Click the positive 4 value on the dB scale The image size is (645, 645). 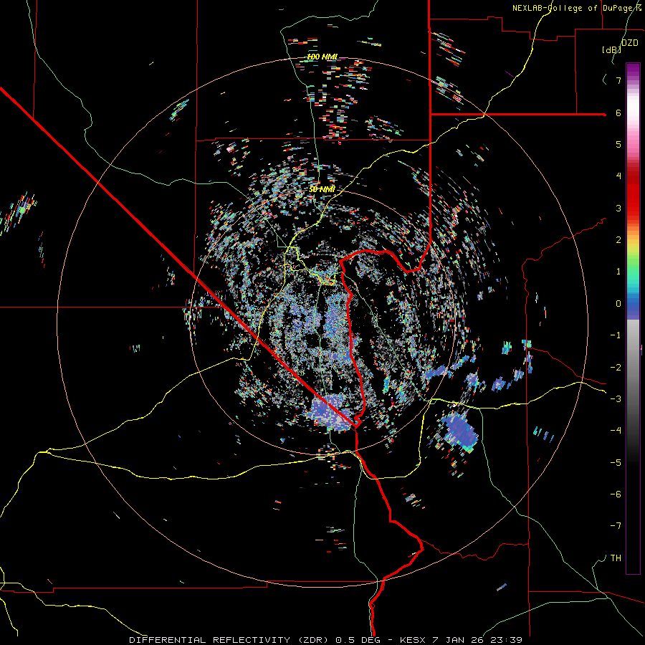(618, 176)
